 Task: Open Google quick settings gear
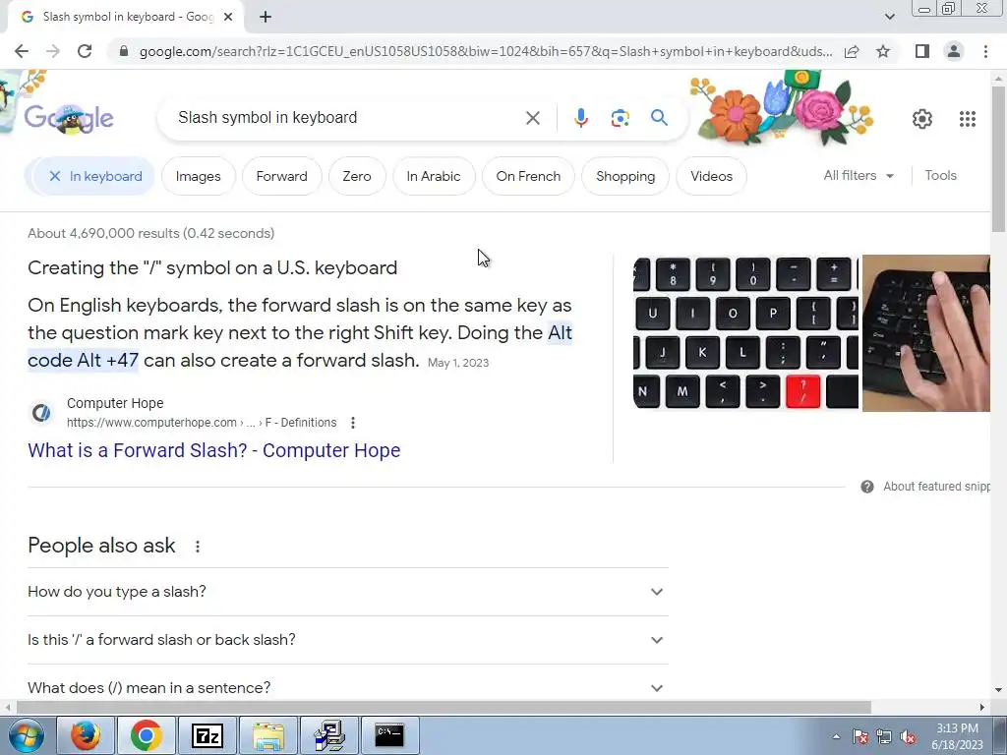pos(922,118)
